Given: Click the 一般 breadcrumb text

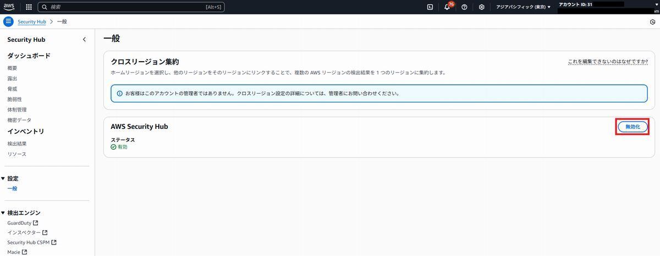Looking at the screenshot, I should pos(62,21).
